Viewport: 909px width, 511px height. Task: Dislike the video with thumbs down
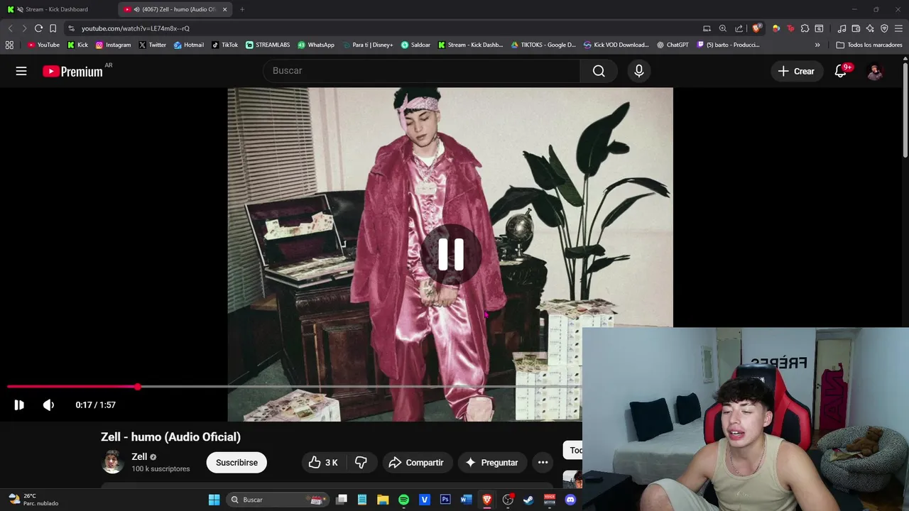361,463
